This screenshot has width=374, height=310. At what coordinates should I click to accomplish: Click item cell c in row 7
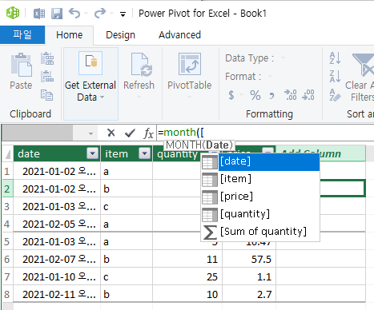tap(127, 276)
